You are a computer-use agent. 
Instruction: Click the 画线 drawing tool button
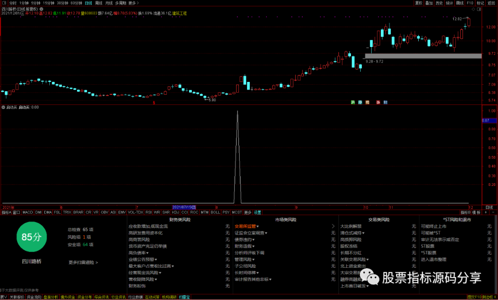460,3
